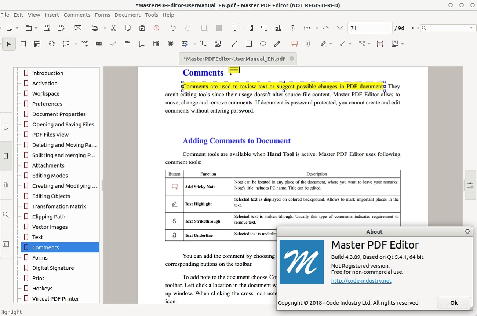
Task: Toggle the Attachments side panel tab
Action: (6, 185)
